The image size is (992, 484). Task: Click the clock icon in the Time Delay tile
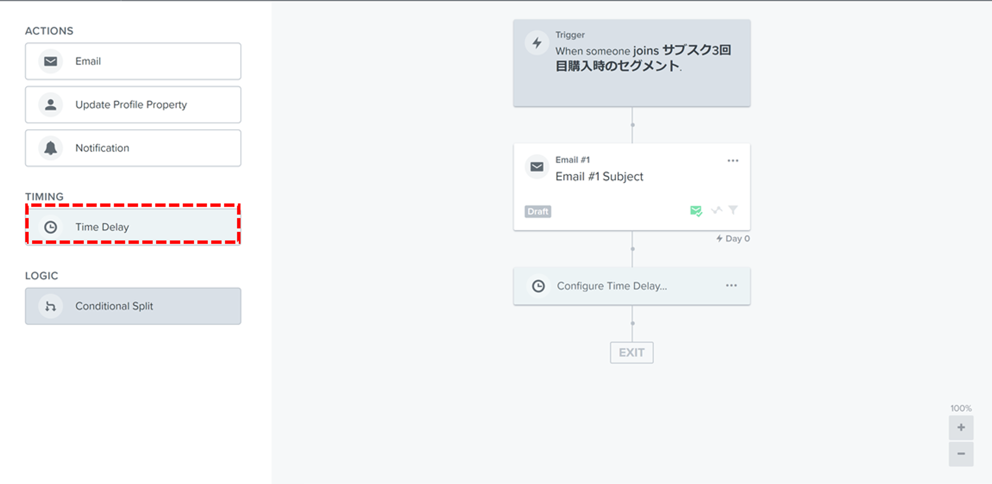coord(51,227)
